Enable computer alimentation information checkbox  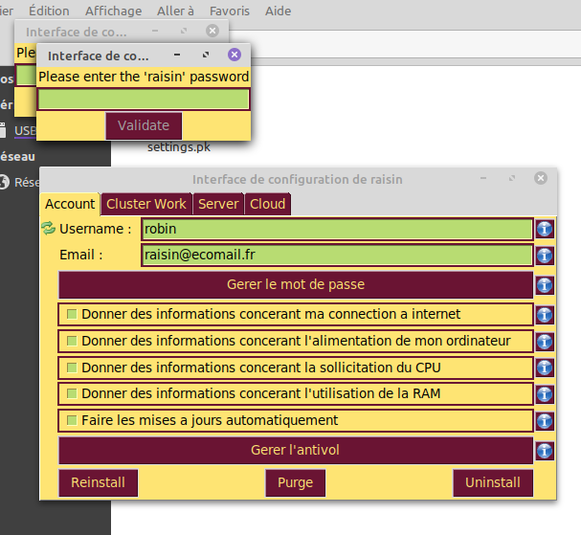tap(72, 341)
